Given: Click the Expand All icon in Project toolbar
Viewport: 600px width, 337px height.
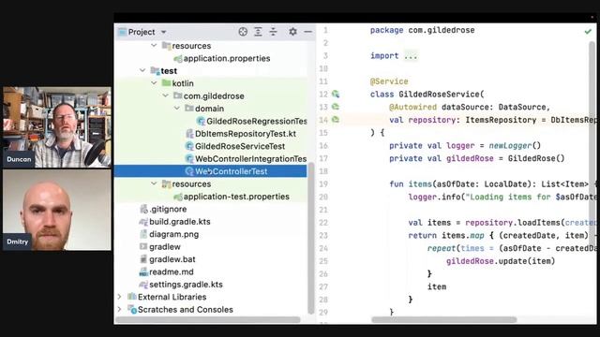Looking at the screenshot, I should (x=259, y=32).
